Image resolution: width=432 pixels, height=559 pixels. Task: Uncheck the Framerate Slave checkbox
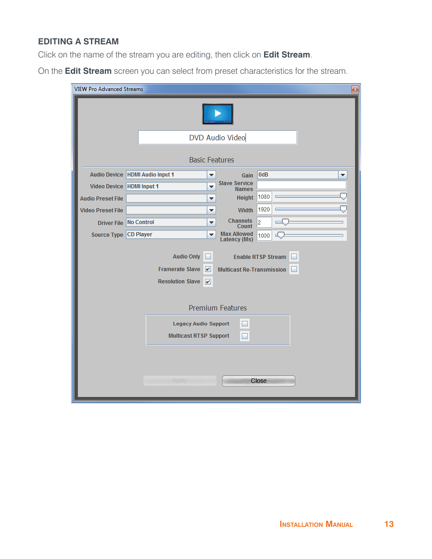click(208, 269)
